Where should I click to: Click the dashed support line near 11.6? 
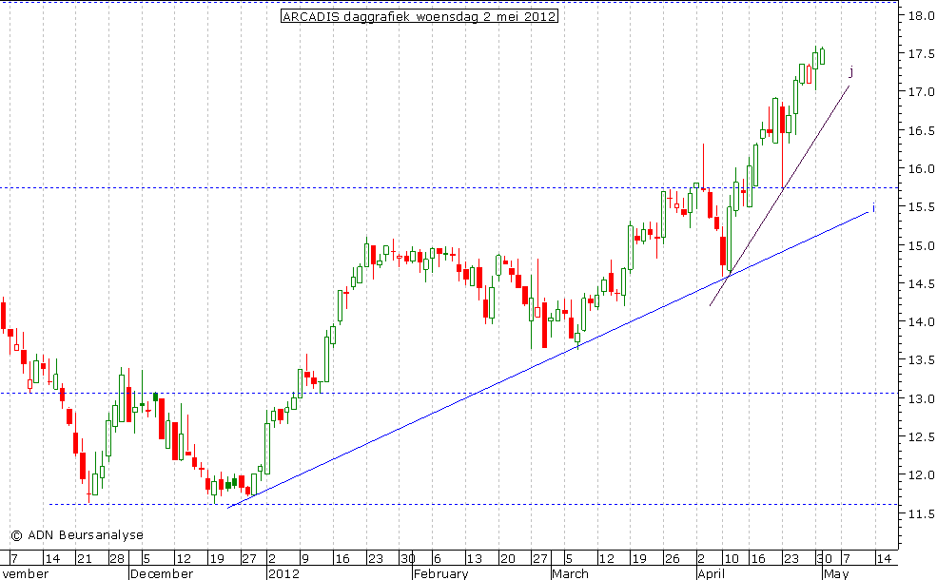[472, 504]
